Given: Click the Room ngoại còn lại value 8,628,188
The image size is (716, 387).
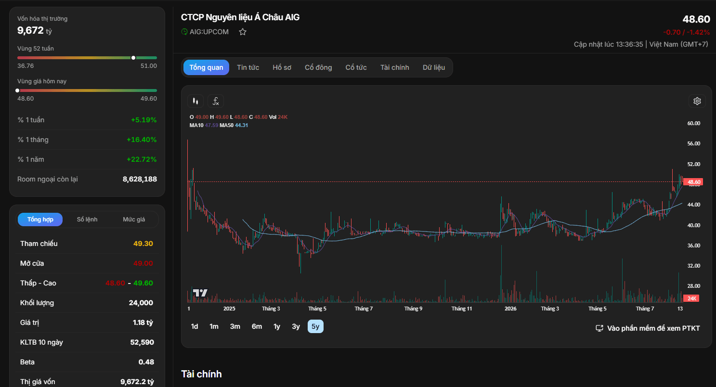Looking at the screenshot, I should coord(140,179).
